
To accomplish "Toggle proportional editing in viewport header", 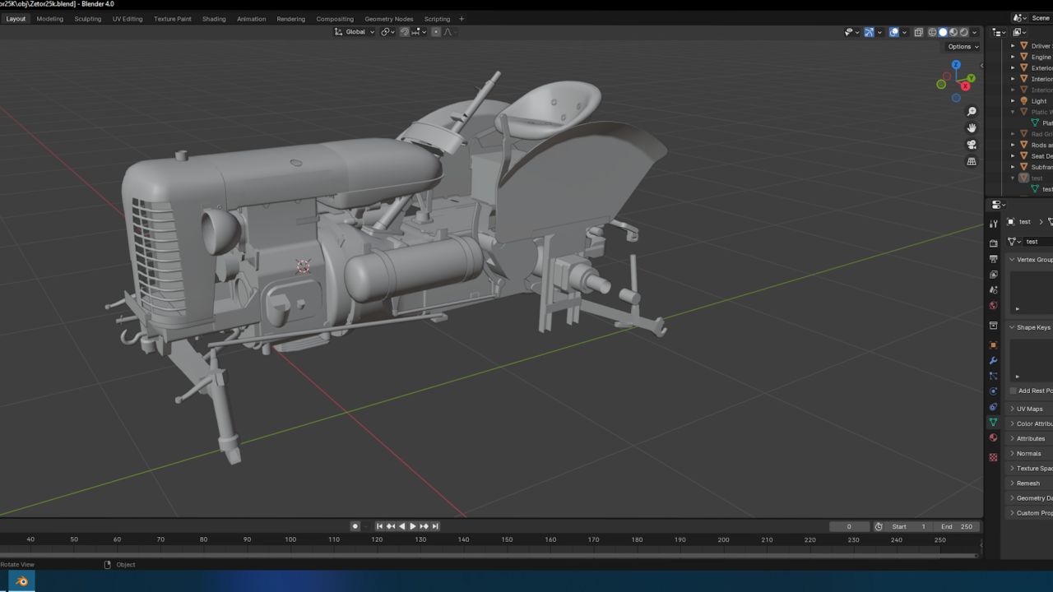I will pyautogui.click(x=436, y=32).
